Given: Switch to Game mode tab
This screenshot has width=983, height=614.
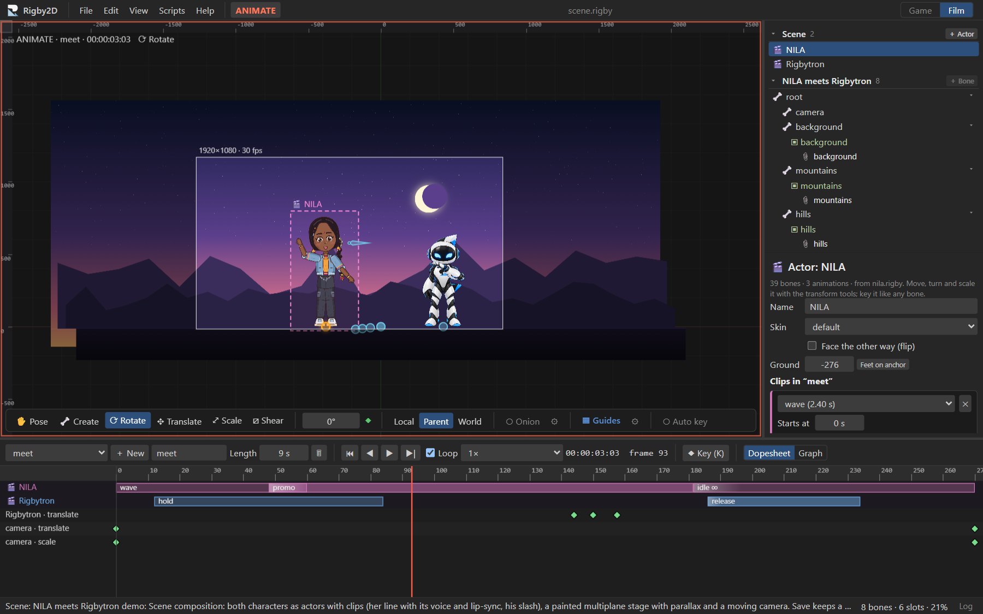Looking at the screenshot, I should tap(920, 10).
